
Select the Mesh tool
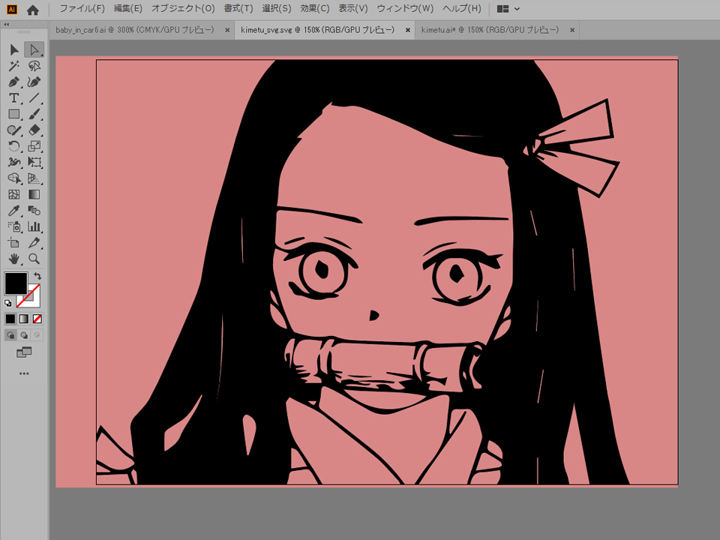tap(14, 195)
